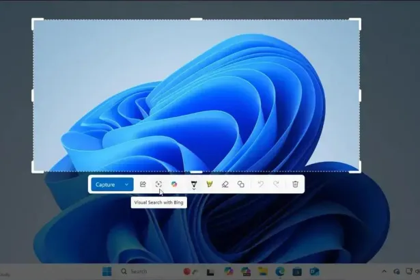Screen dimensions: 420x280
Task: Choose the eraser tool
Action: coord(225,184)
